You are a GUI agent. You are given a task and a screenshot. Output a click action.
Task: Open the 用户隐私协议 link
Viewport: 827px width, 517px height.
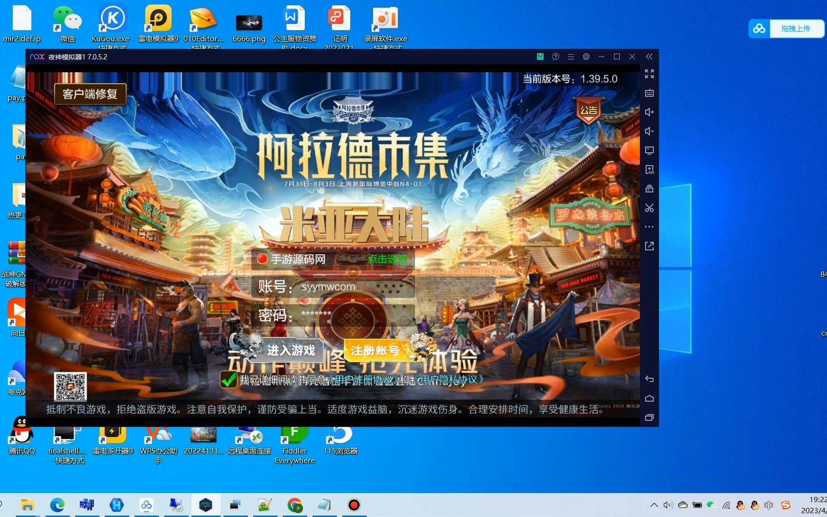click(x=448, y=380)
